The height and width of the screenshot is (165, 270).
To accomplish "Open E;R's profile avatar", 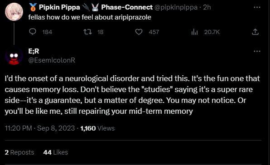I will tap(14, 56).
